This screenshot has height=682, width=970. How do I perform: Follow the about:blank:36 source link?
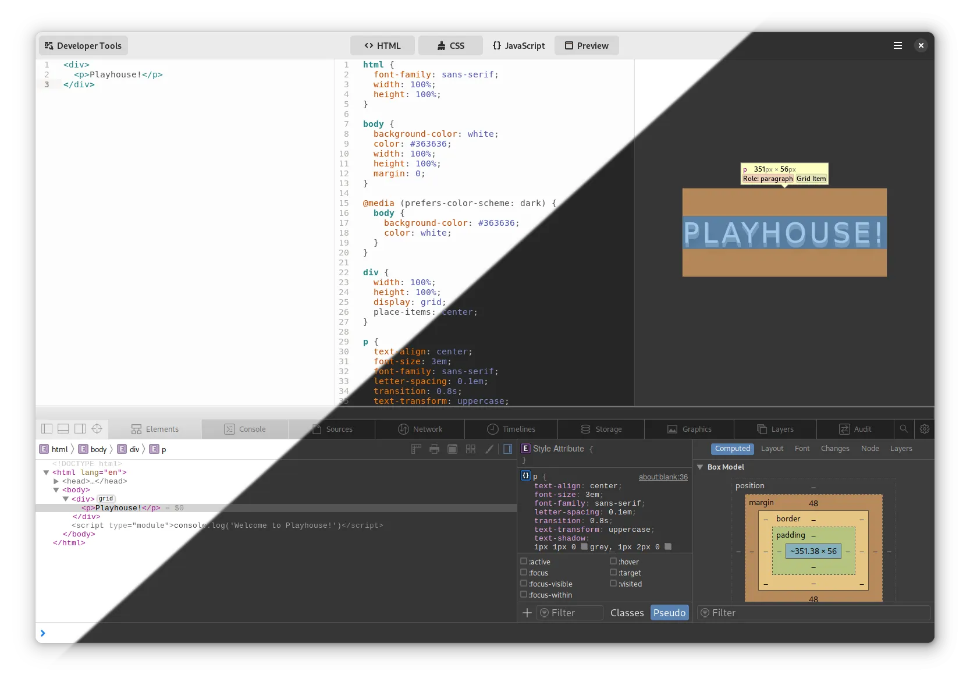point(663,477)
